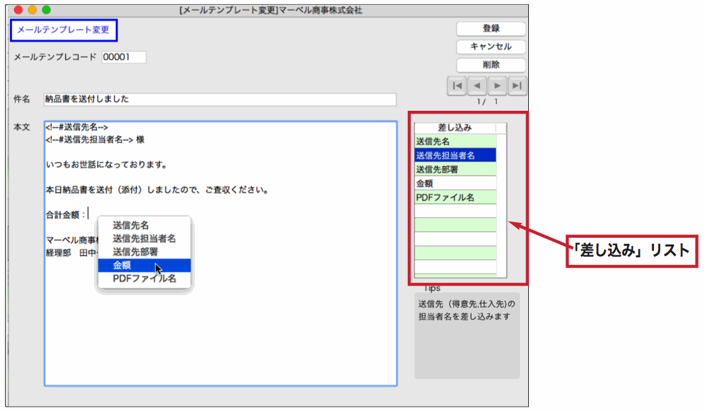Select 送信先名 in the 差し込み list
This screenshot has width=704, height=412.
[455, 141]
